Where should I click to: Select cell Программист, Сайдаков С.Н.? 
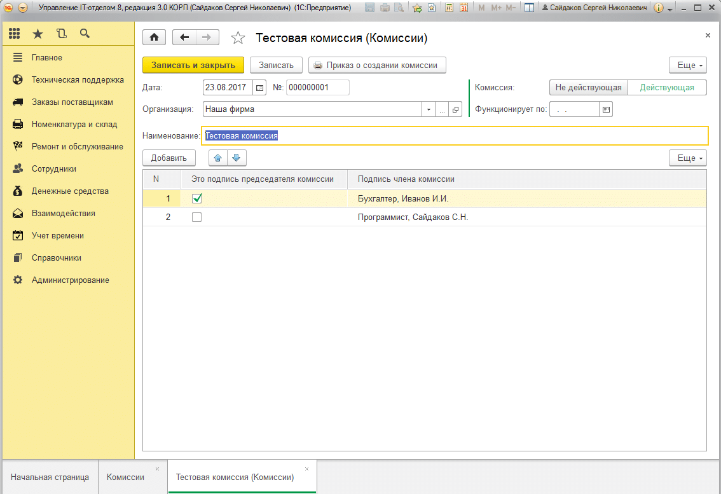(x=526, y=217)
